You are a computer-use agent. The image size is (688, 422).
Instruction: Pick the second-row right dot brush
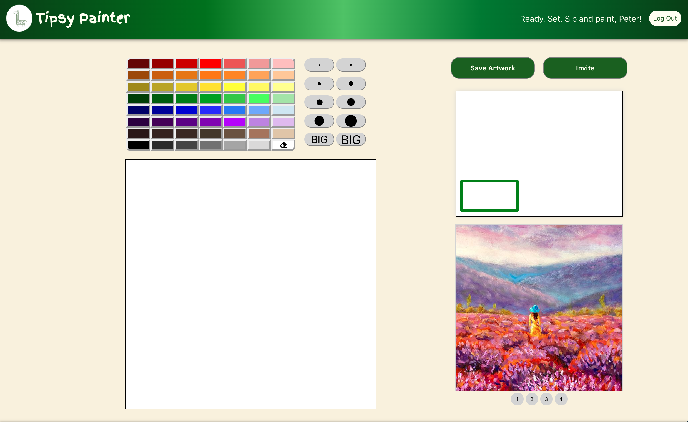[x=351, y=83]
